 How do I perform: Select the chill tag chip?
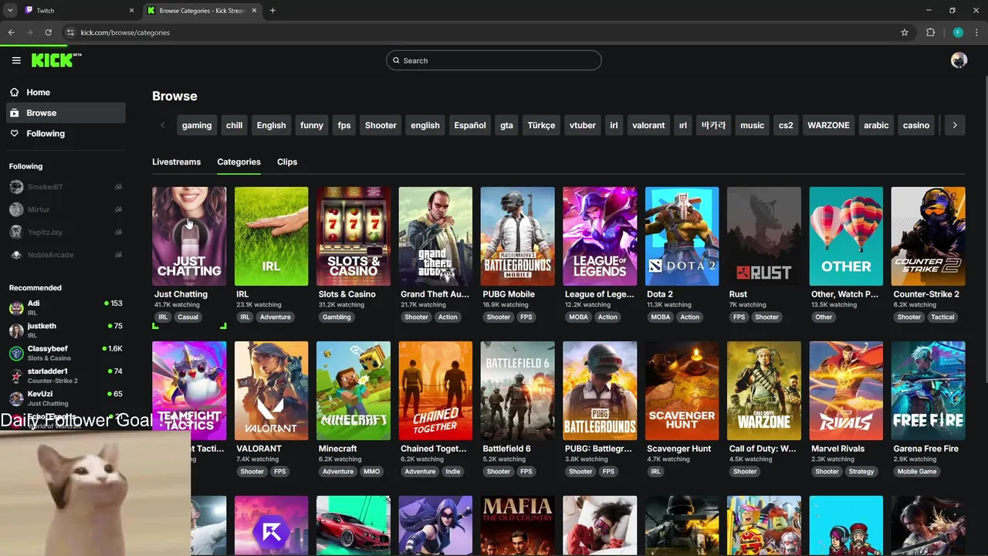point(234,125)
